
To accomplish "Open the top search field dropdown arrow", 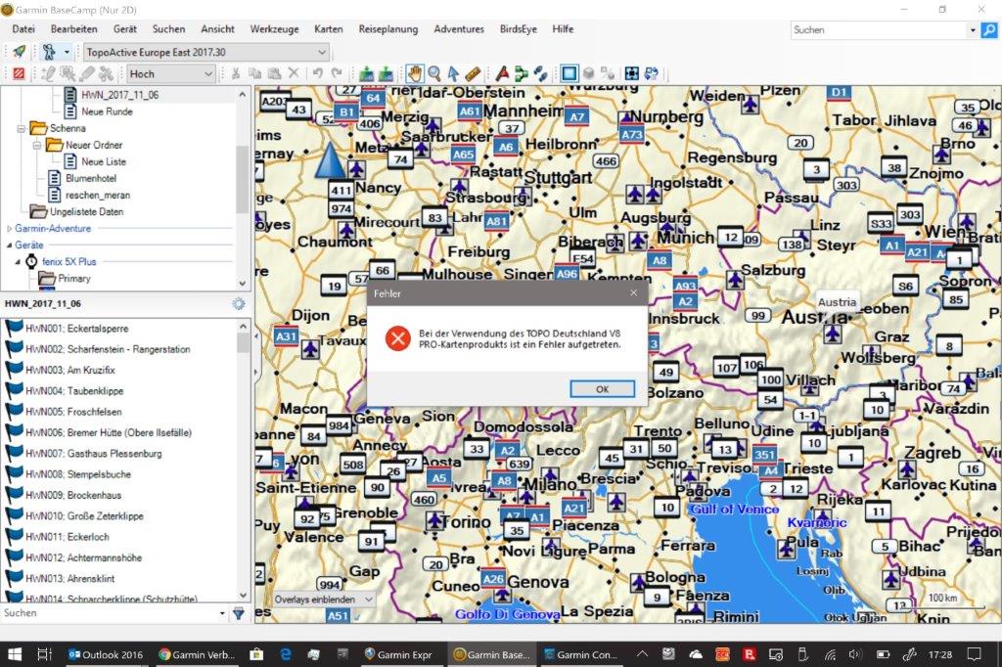I will tap(973, 30).
